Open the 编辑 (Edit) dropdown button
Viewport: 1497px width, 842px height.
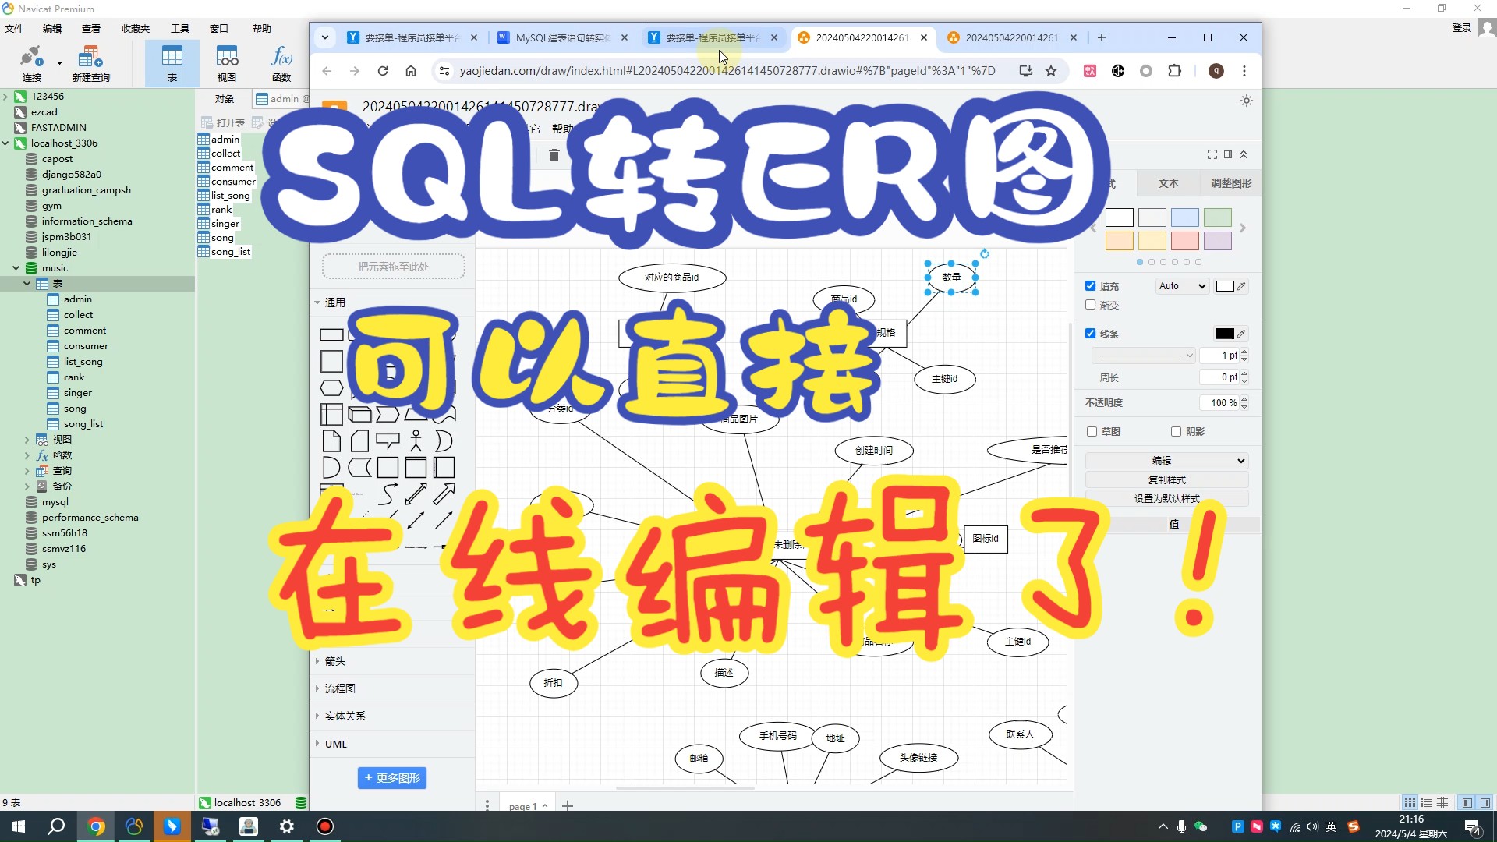[1166, 461]
